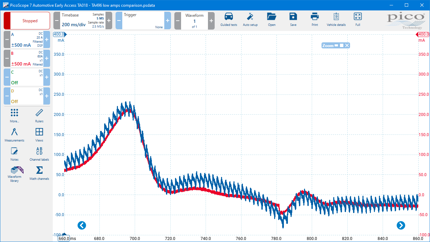
Task: Open the Guided tests car icon
Action: [x=228, y=19]
